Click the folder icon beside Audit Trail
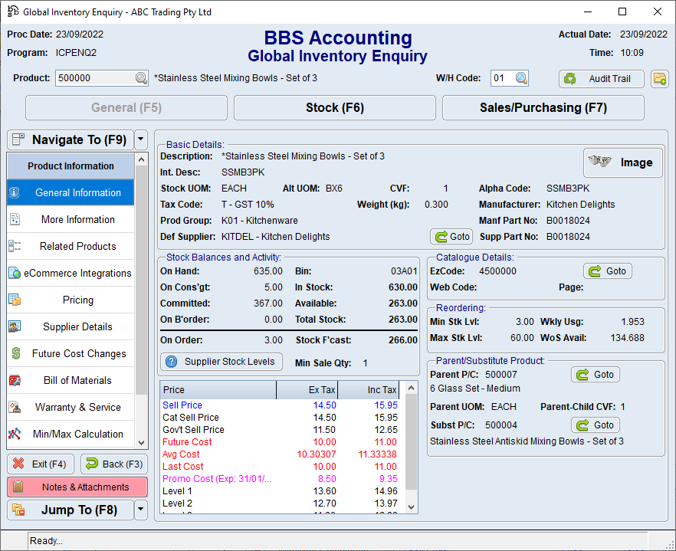 [x=659, y=78]
